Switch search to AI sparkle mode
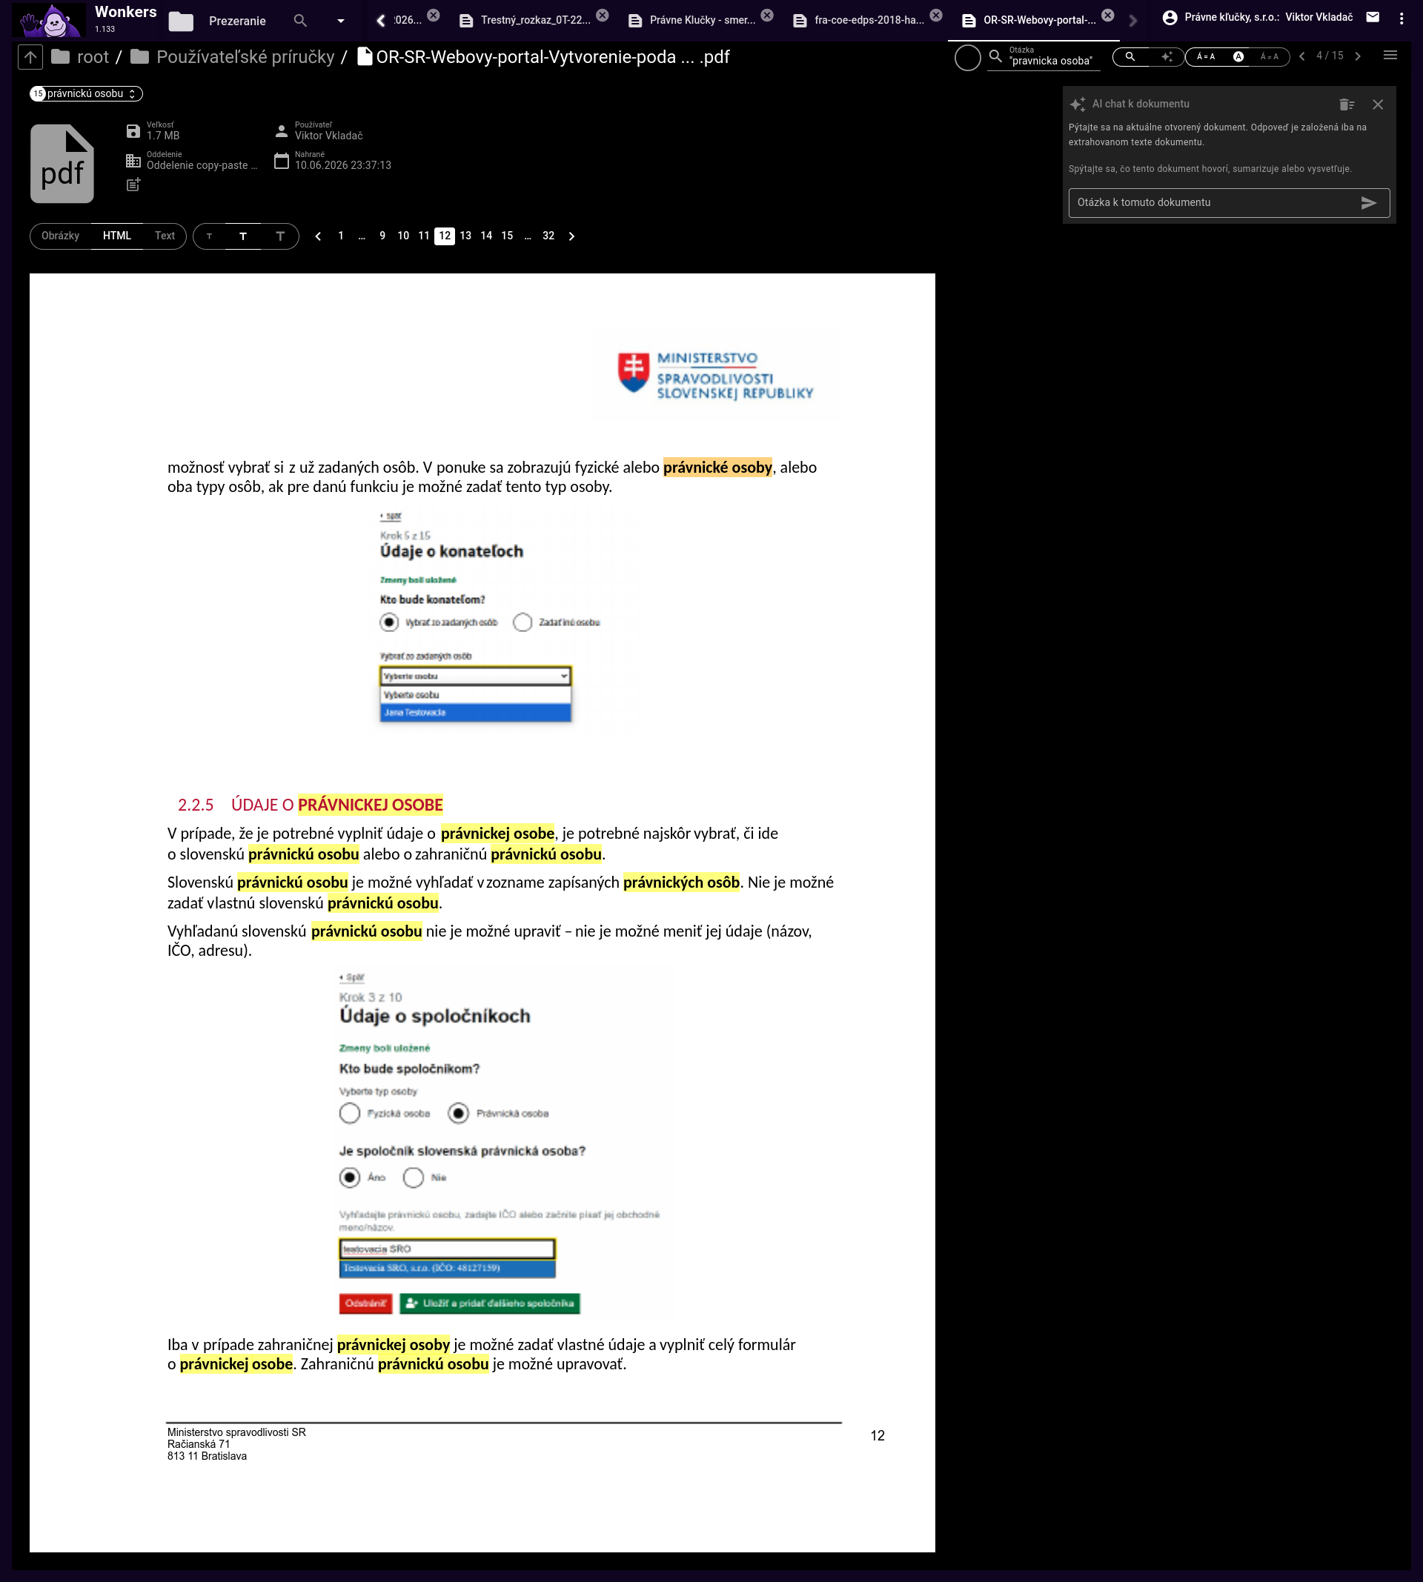The height and width of the screenshot is (1582, 1423). 1167,57
